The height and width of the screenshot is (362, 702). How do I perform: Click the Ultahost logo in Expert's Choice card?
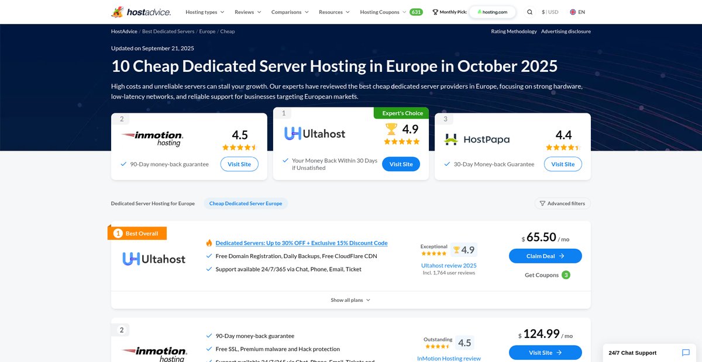pos(315,133)
